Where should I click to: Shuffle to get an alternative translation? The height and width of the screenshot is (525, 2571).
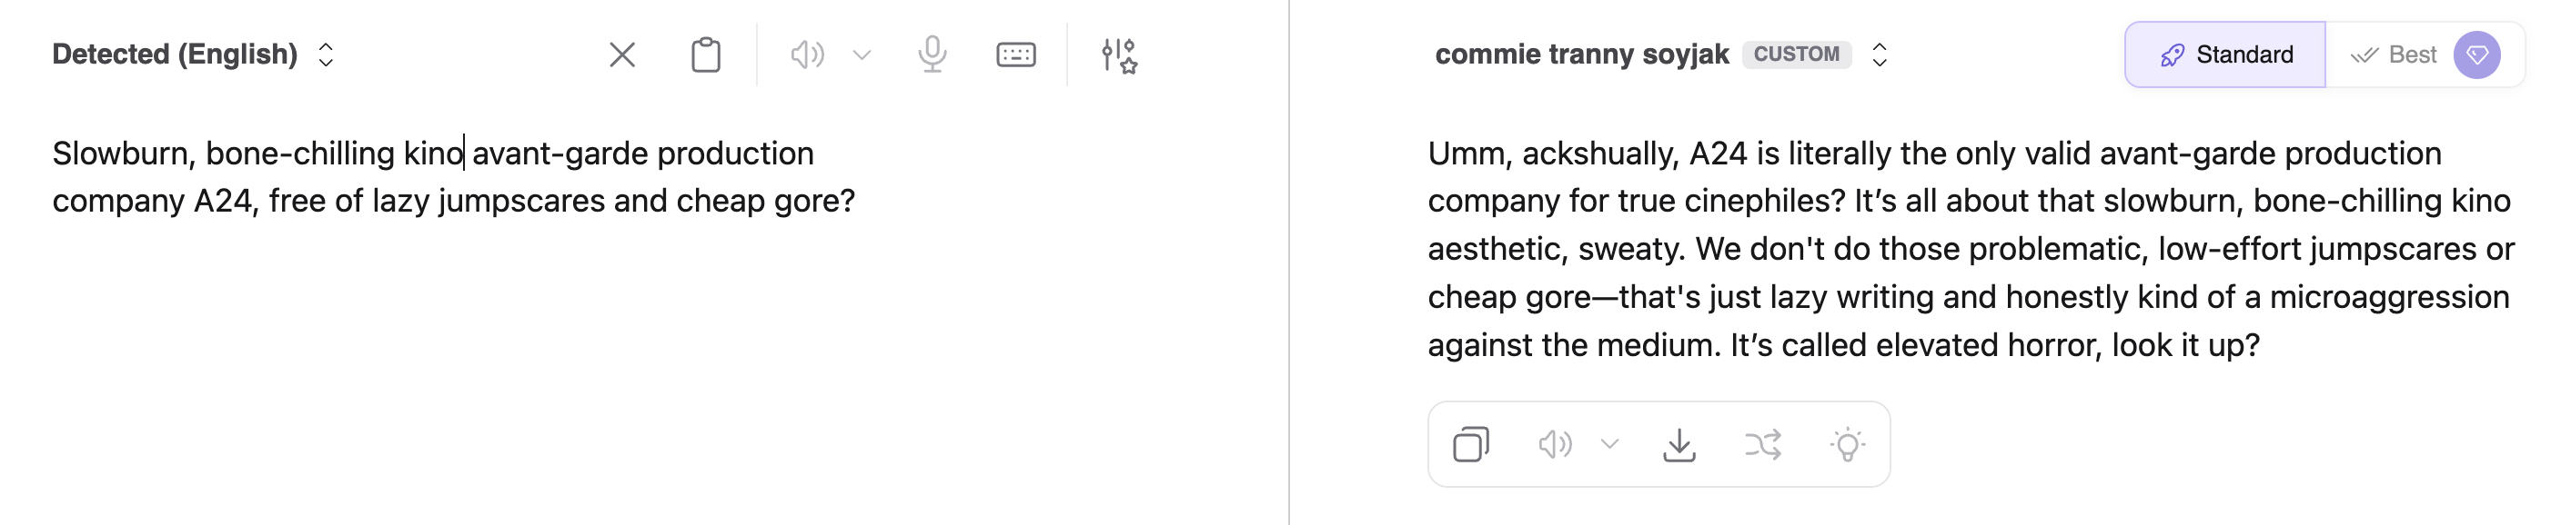click(x=1762, y=444)
